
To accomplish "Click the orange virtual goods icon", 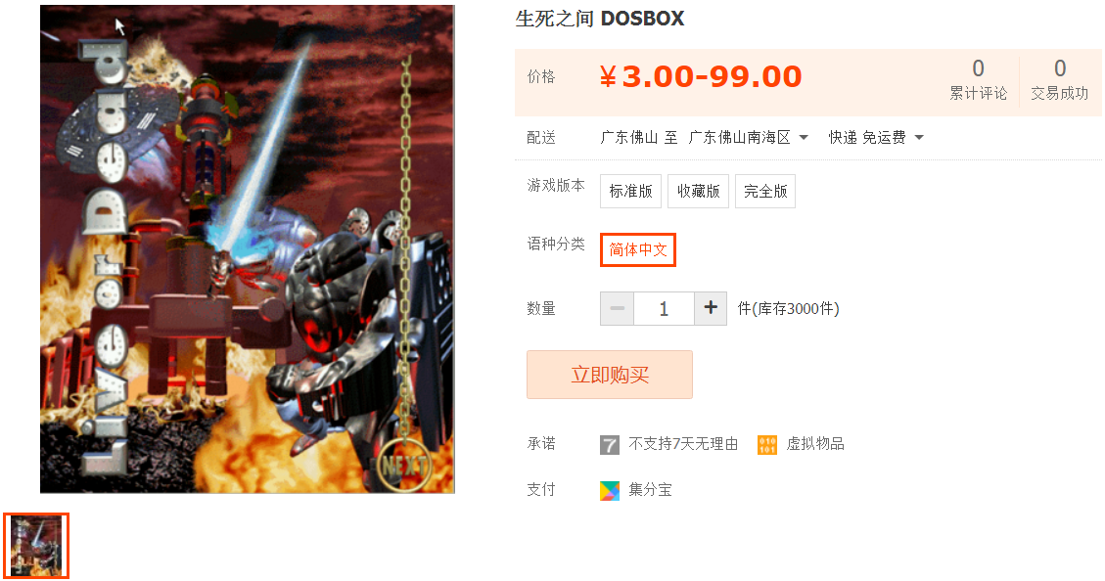I will [x=766, y=445].
